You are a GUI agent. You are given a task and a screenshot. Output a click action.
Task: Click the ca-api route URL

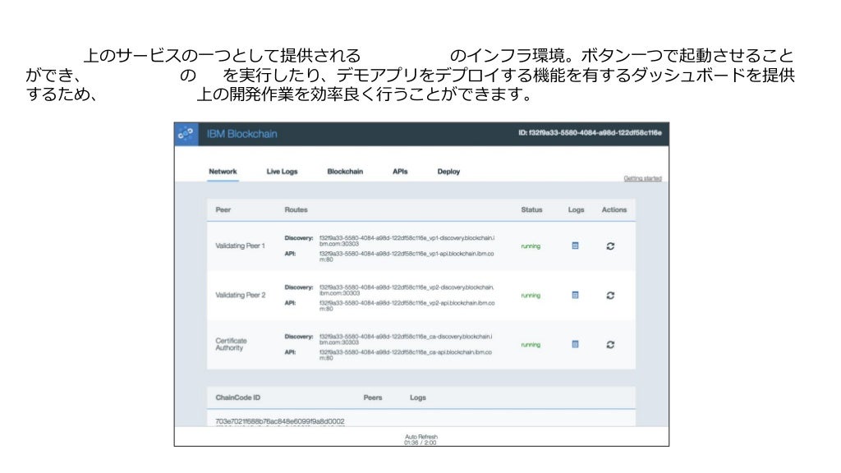click(x=406, y=355)
